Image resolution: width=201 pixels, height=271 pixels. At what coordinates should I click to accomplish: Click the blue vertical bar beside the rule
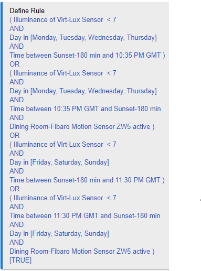point(2,136)
